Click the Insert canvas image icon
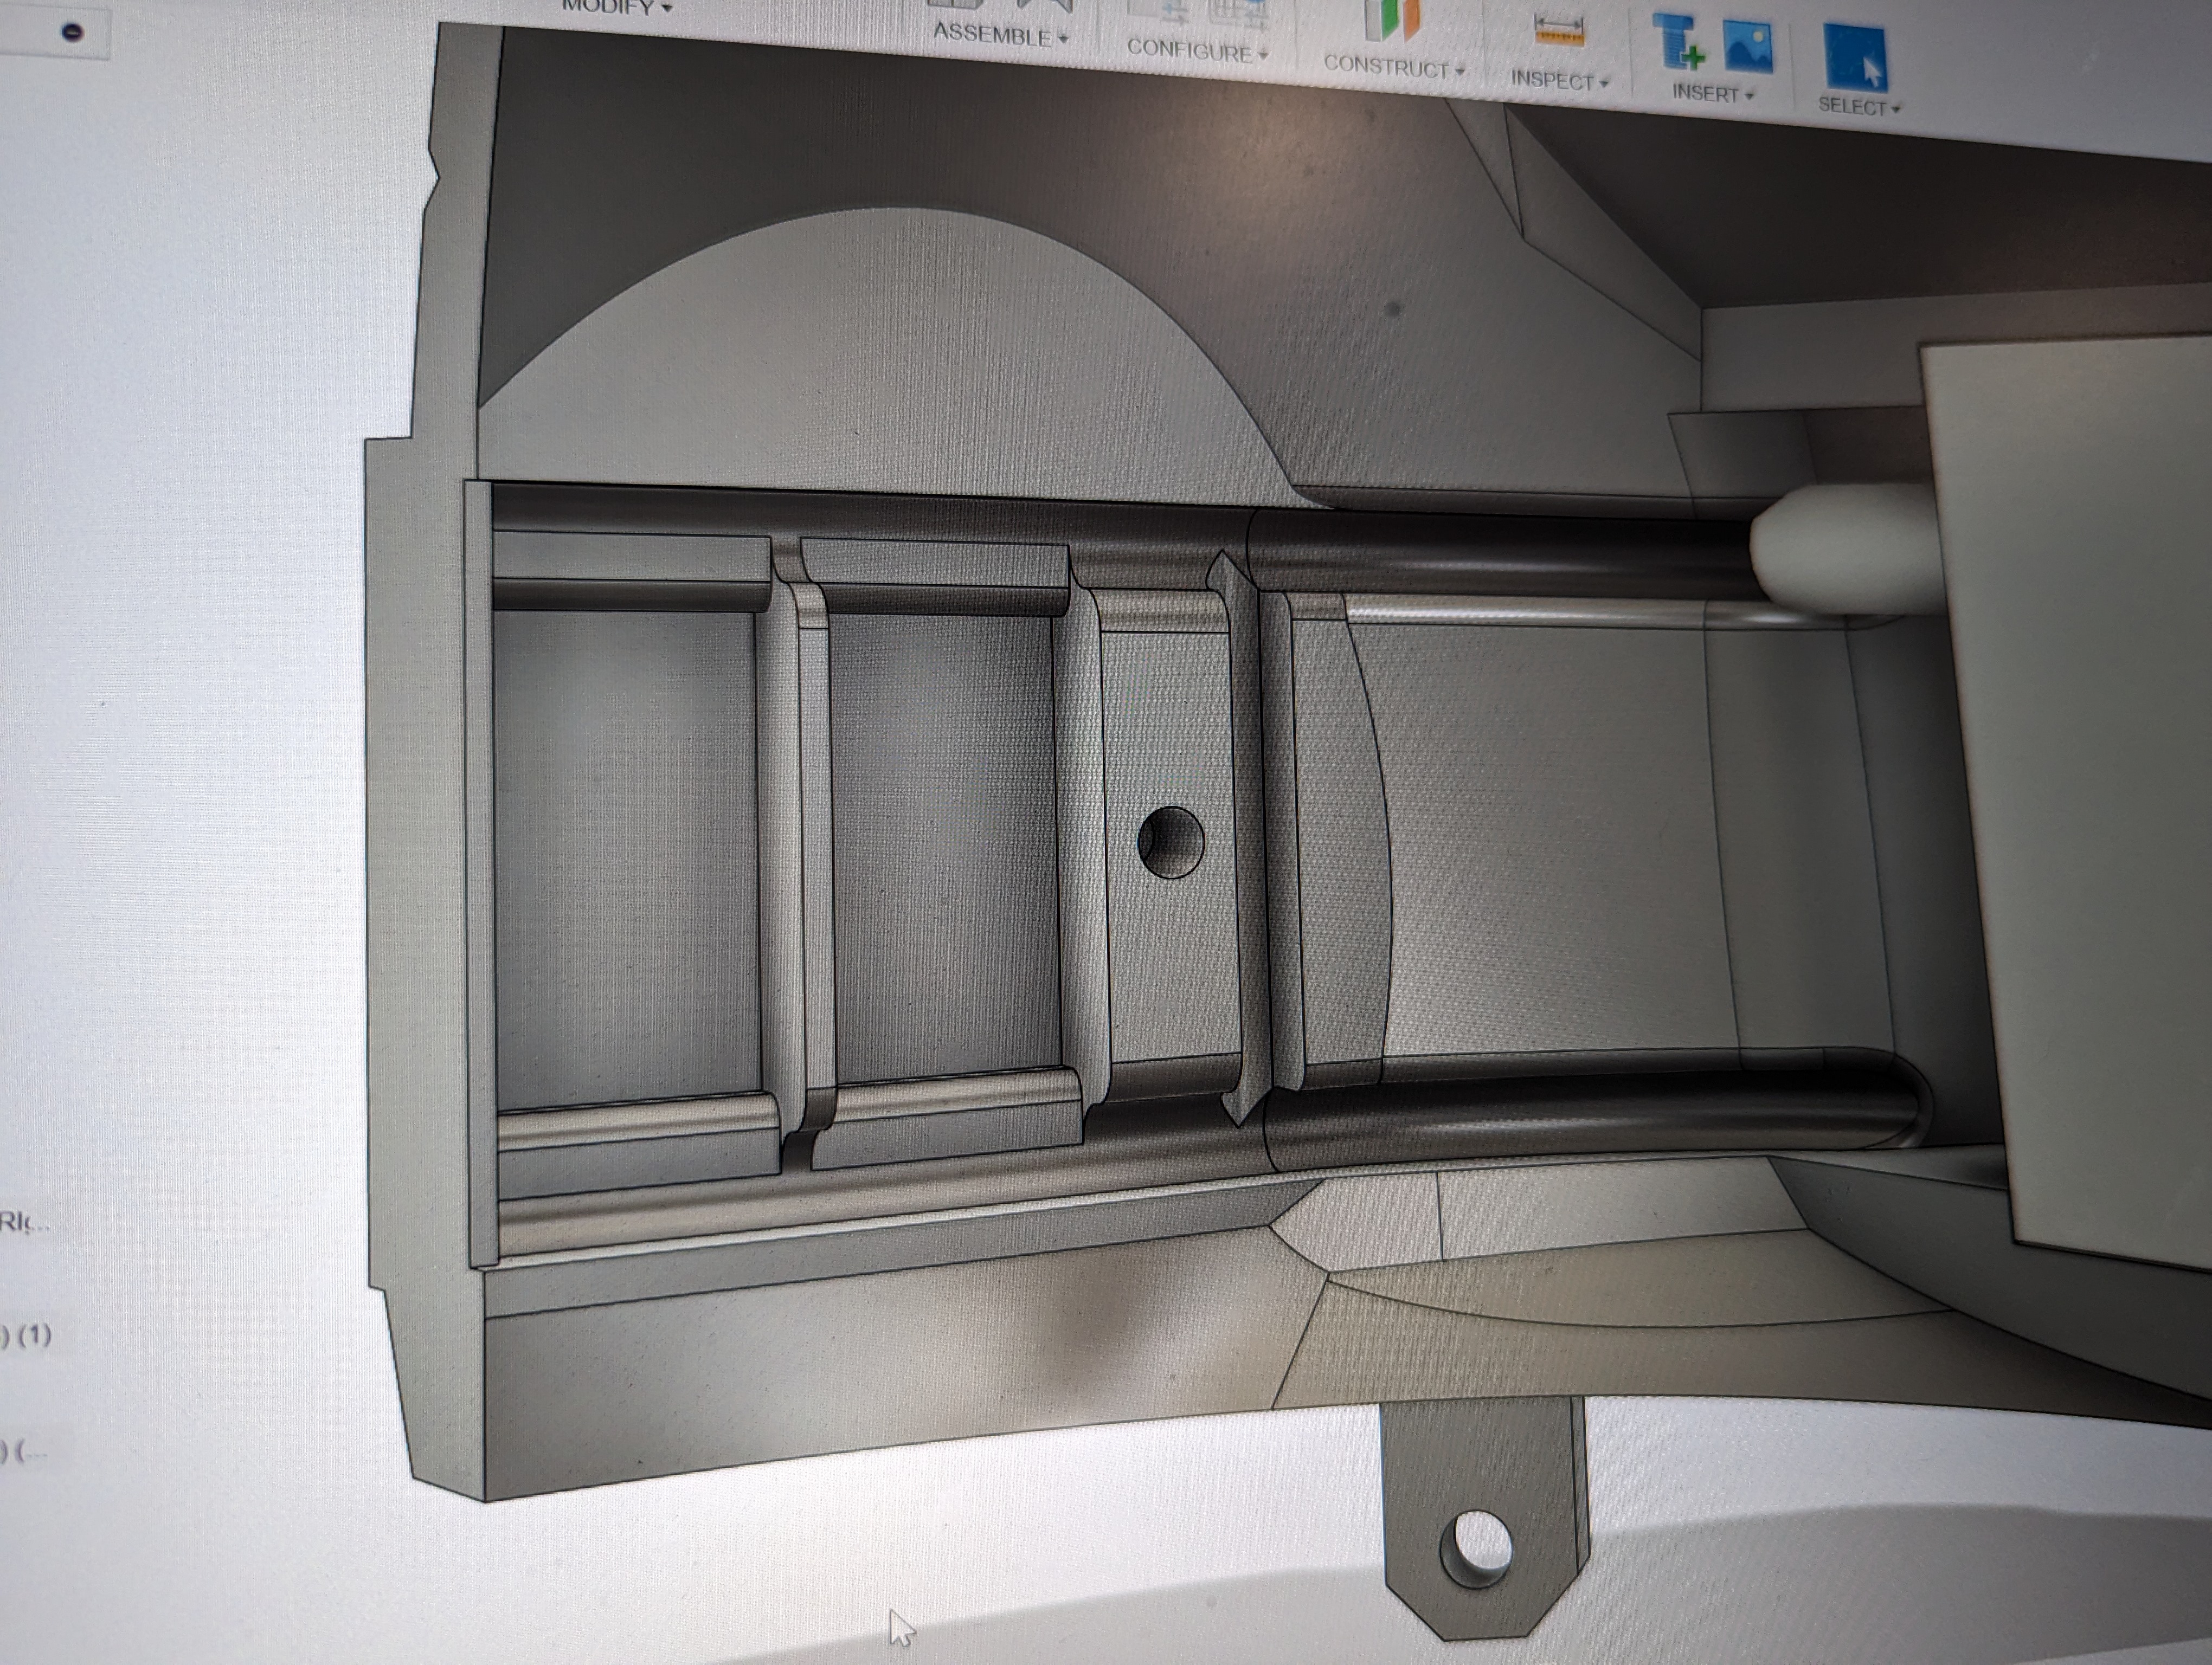The height and width of the screenshot is (1665, 2212). [x=1747, y=47]
